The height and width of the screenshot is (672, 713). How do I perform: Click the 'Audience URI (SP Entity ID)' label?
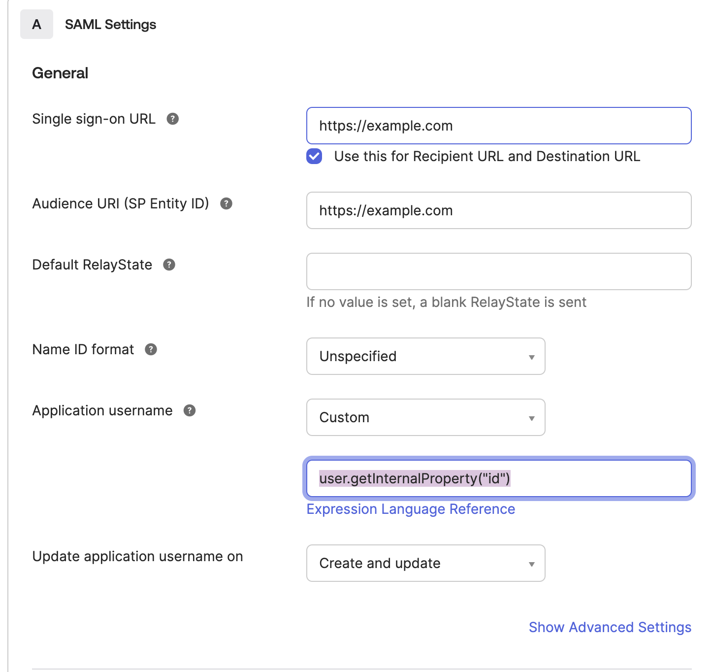point(121,203)
